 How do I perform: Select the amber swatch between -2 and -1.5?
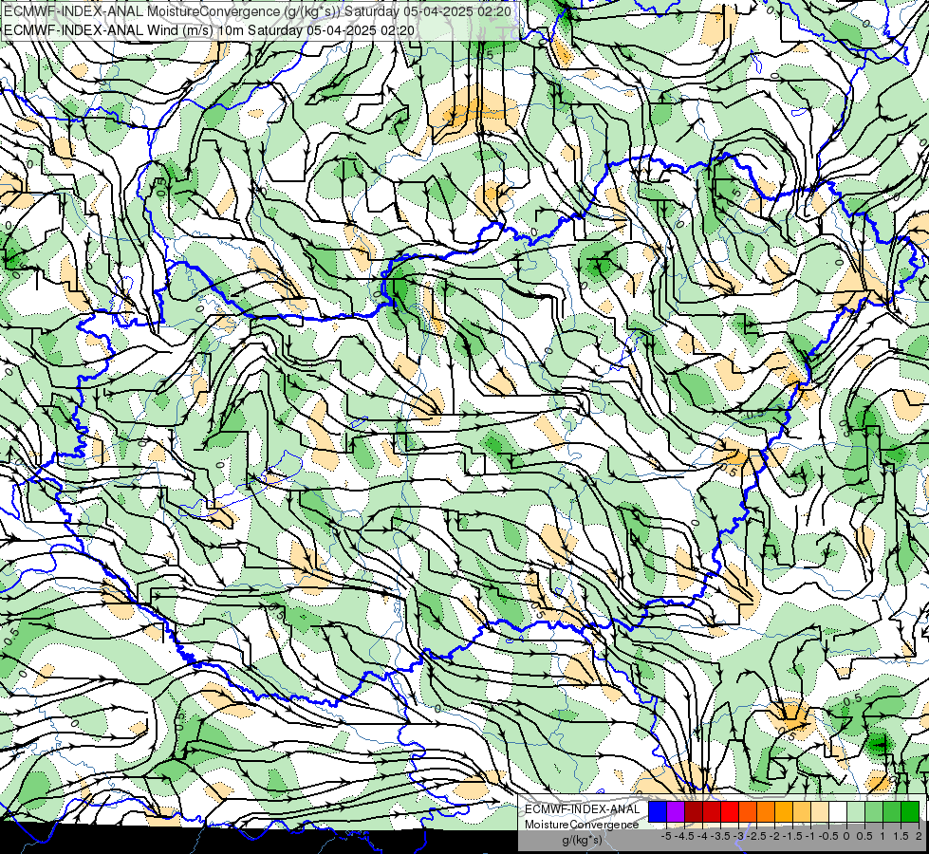(783, 811)
